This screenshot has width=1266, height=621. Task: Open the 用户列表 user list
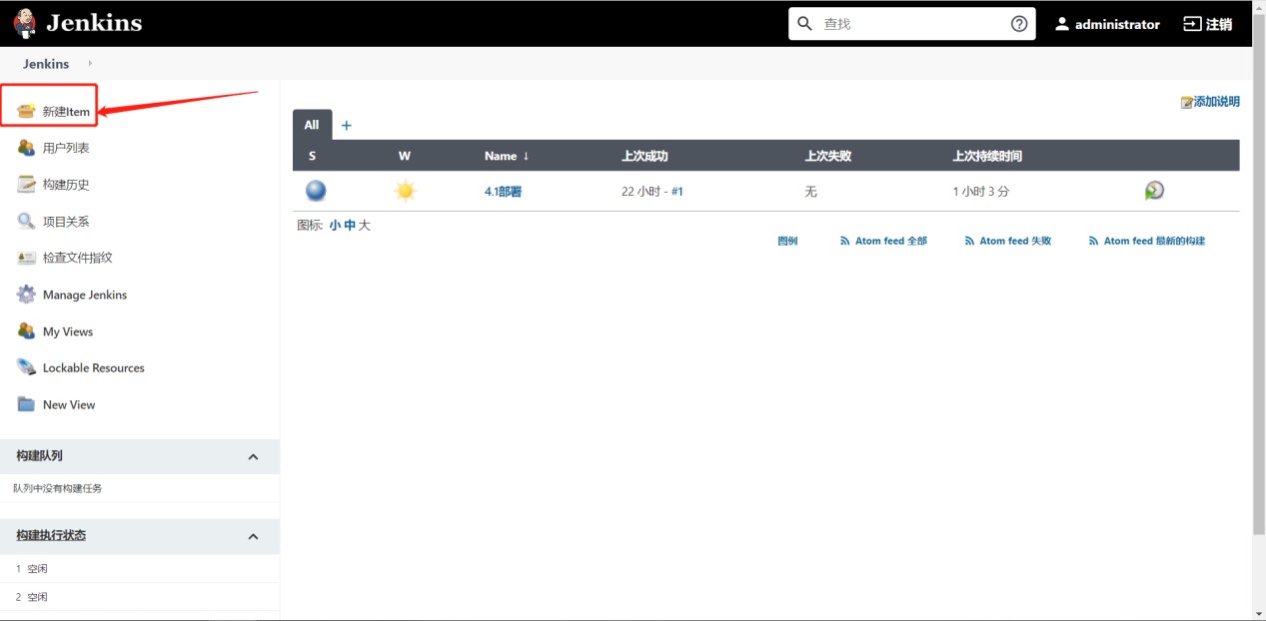pyautogui.click(x=63, y=148)
